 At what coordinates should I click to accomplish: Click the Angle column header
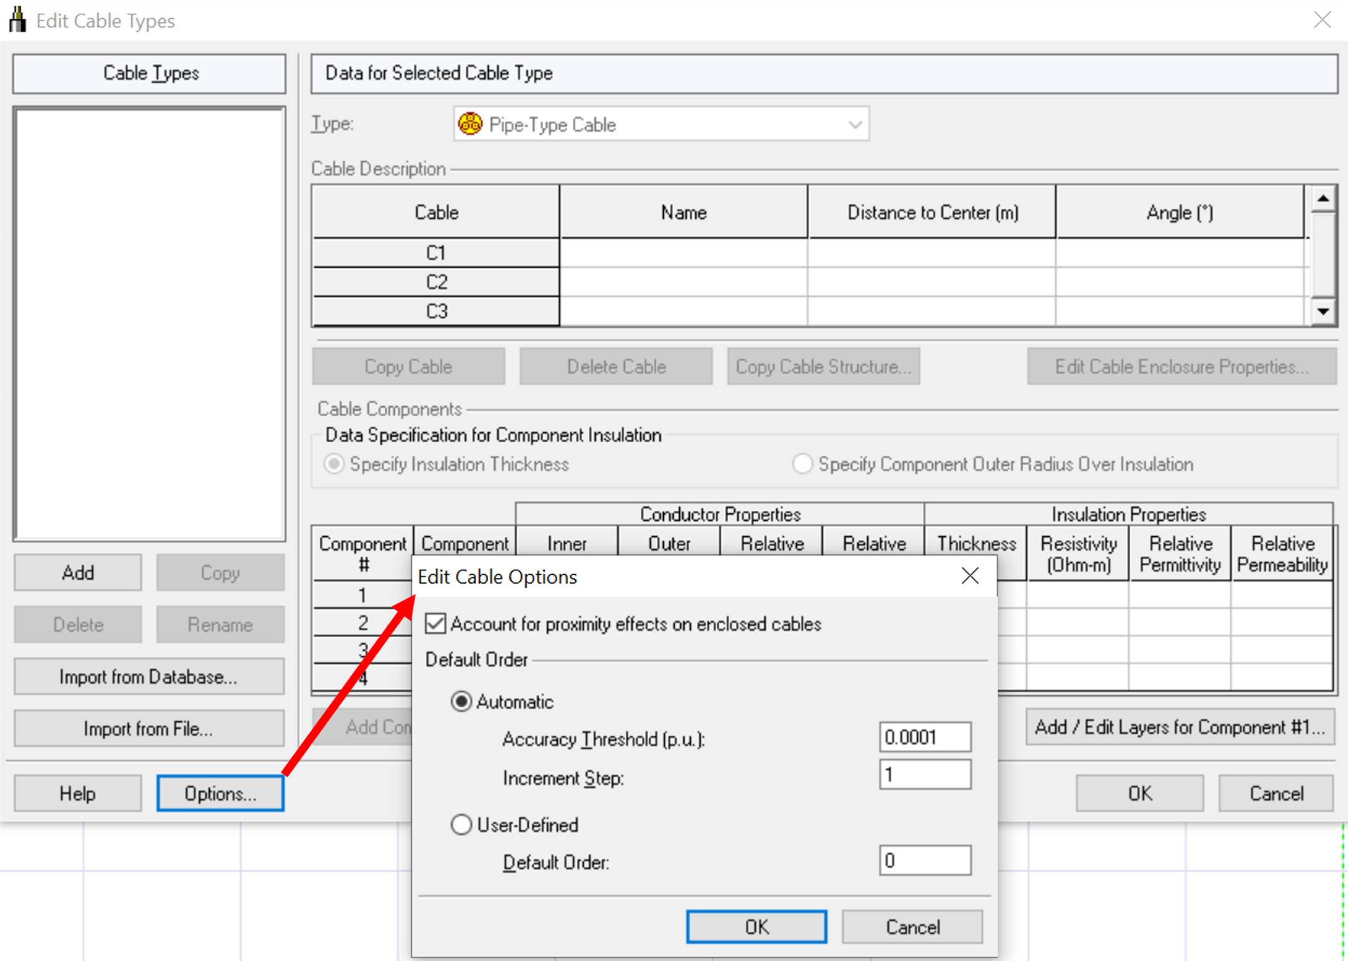[x=1180, y=212]
